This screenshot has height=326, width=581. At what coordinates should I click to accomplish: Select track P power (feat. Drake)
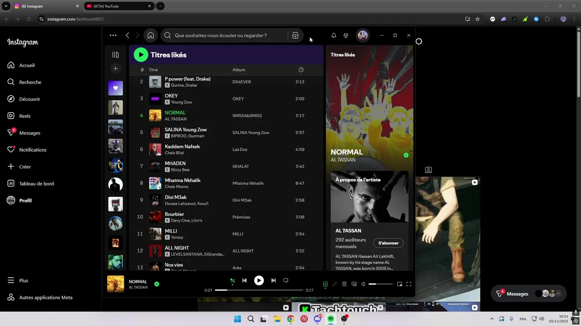point(226,82)
